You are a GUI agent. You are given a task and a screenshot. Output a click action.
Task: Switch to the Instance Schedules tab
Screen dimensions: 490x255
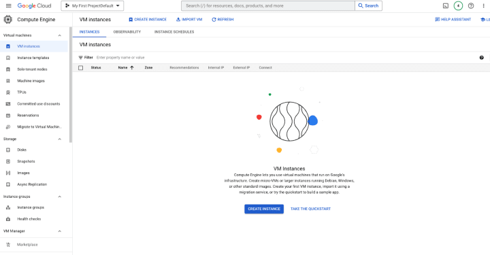point(174,32)
